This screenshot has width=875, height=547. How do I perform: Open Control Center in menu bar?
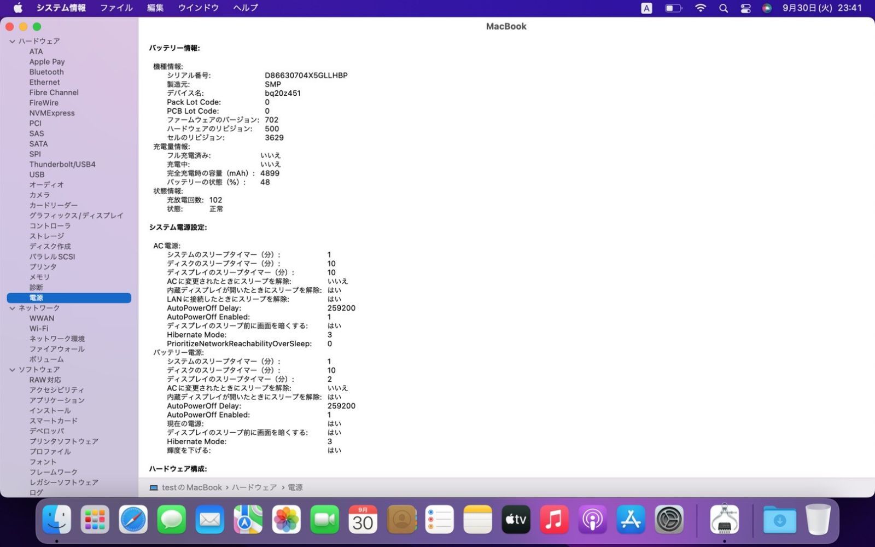tap(745, 8)
